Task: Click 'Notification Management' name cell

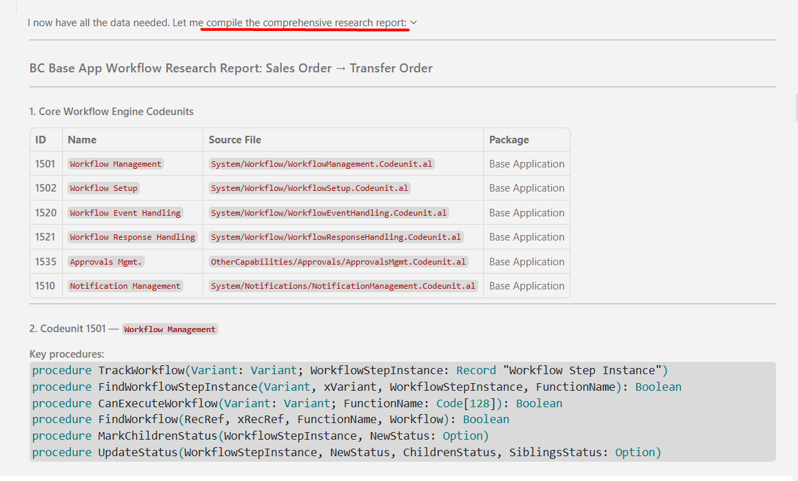Action: tap(125, 285)
